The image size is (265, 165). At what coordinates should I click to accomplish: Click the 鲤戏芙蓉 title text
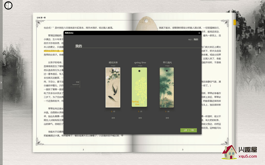point(113,62)
